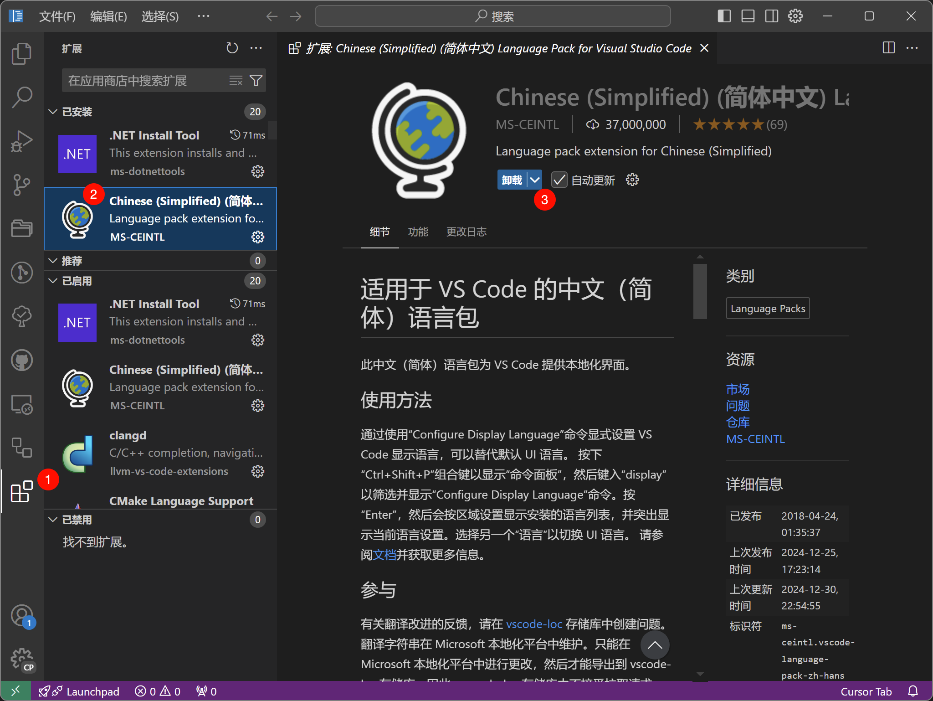The height and width of the screenshot is (701, 933).
Task: Go back in navigation history
Action: 272,16
